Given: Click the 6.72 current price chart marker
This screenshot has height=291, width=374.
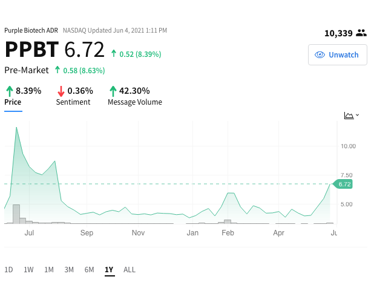Looking at the screenshot, I should click(x=343, y=184).
